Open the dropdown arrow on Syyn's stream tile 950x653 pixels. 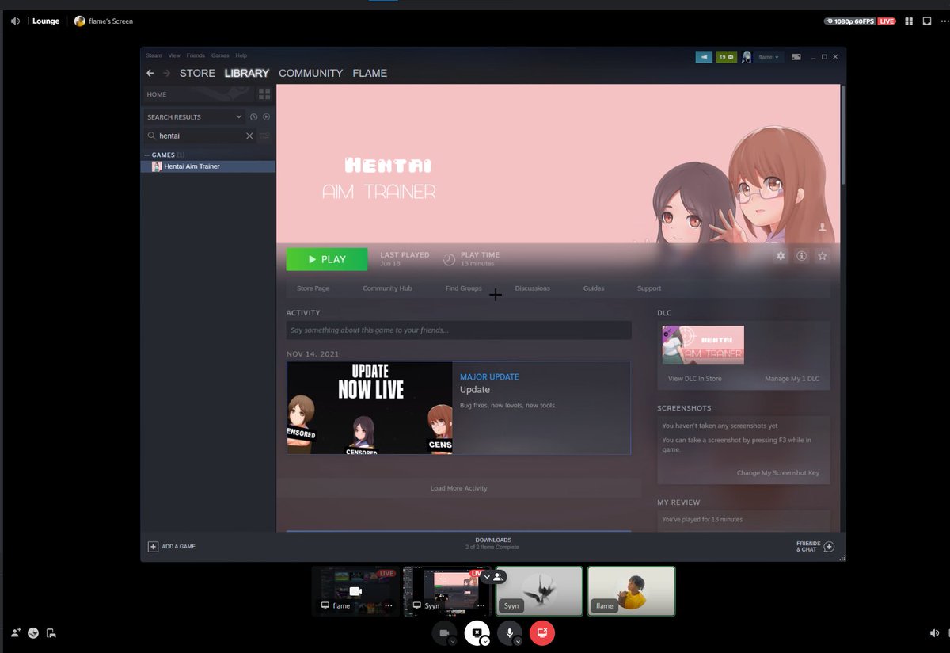(x=488, y=579)
